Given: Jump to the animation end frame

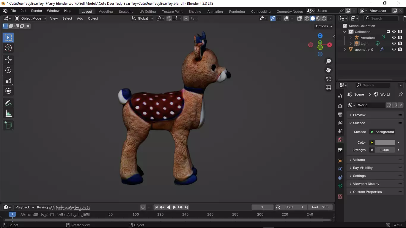Looking at the screenshot, I should (186, 207).
